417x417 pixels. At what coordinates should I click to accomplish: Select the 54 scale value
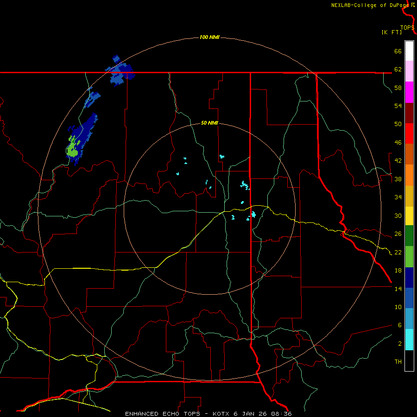pyautogui.click(x=398, y=106)
